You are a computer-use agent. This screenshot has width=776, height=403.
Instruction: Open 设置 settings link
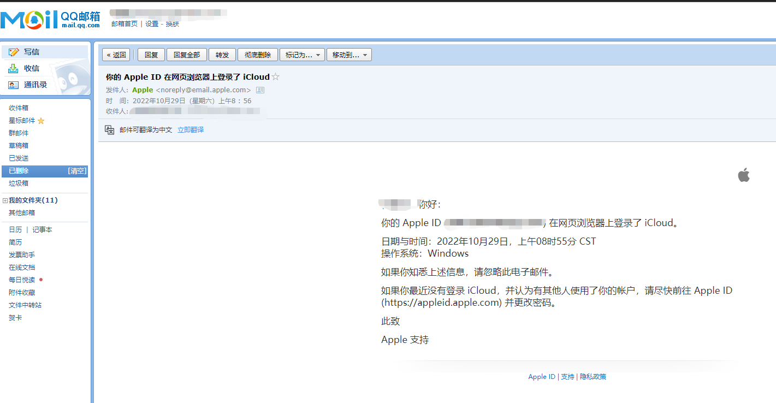click(x=152, y=24)
